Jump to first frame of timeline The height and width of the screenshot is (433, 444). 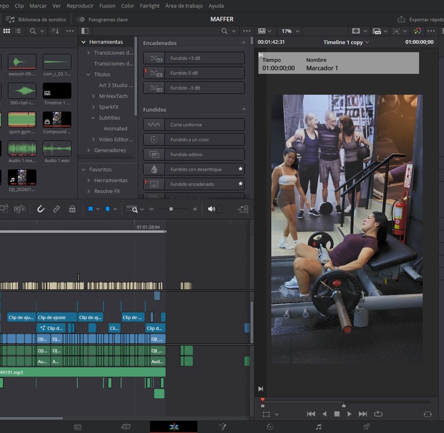pyautogui.click(x=310, y=414)
